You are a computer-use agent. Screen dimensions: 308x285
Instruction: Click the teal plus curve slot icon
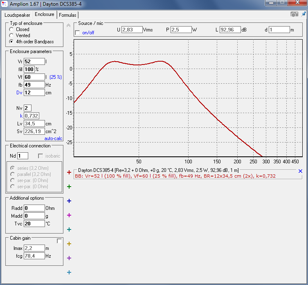pyautogui.click(x=69, y=229)
